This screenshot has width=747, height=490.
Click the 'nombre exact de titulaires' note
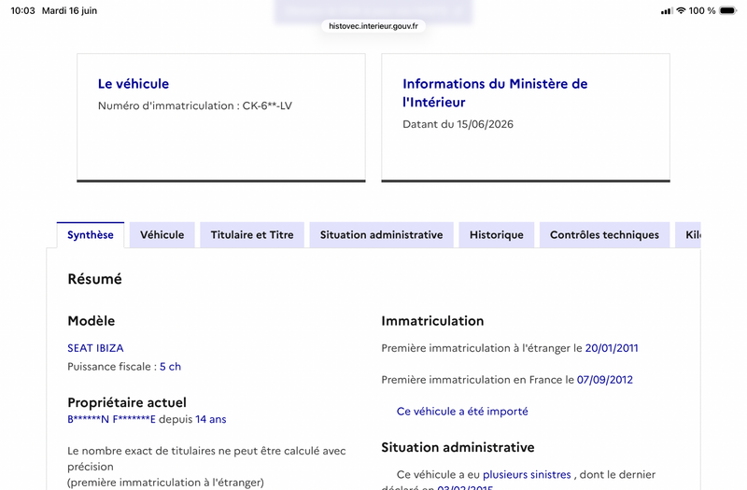206,467
